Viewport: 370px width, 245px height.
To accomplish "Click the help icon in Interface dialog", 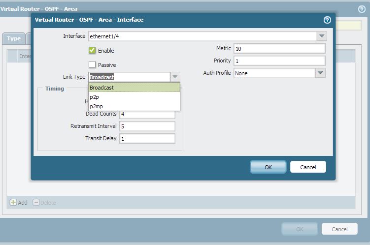I will point(327,20).
